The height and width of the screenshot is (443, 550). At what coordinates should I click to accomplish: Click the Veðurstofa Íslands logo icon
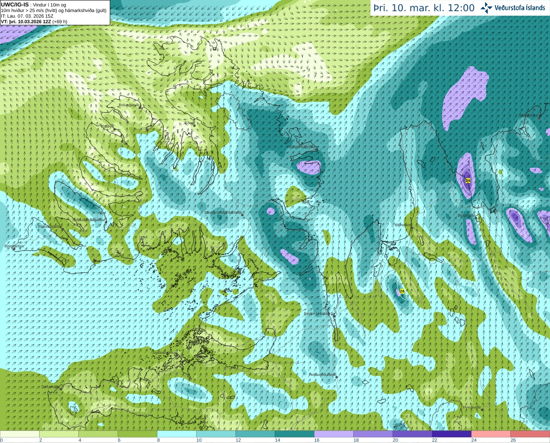(x=486, y=8)
